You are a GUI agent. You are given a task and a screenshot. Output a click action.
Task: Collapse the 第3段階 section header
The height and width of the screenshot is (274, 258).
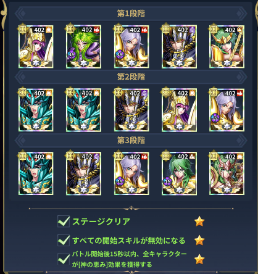point(131,140)
